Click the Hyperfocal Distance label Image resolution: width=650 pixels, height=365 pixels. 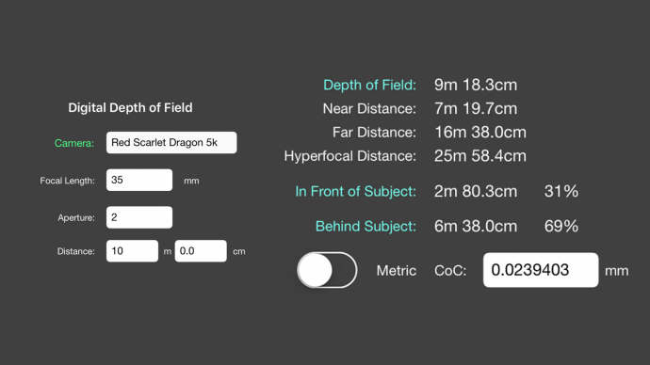[349, 156]
